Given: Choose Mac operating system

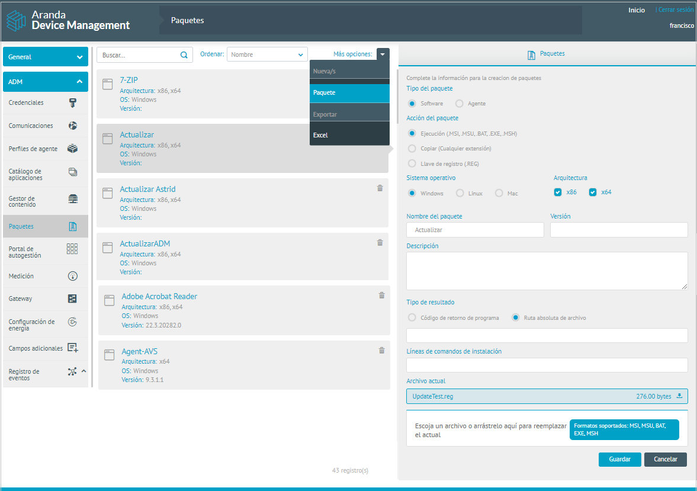Looking at the screenshot, I should 499,193.
